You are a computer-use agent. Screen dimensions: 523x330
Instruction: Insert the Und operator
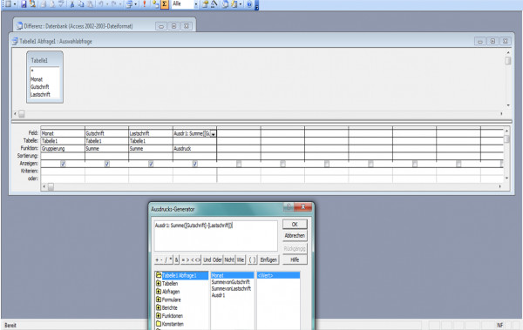pyautogui.click(x=207, y=259)
